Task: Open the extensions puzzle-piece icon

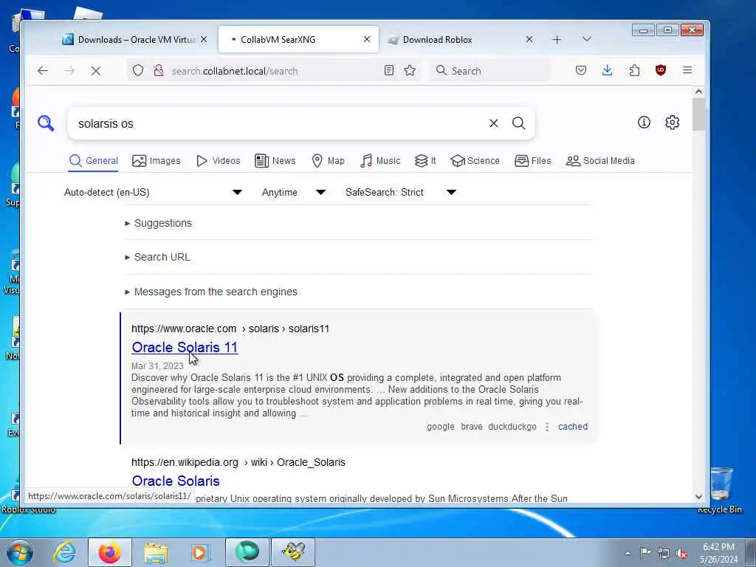Action: click(x=634, y=70)
